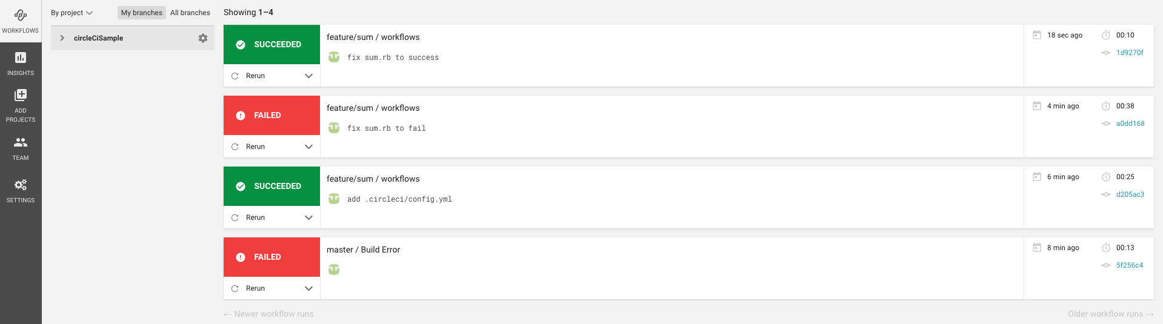
Task: Open Settings gears icon in sidebar
Action: (x=21, y=185)
